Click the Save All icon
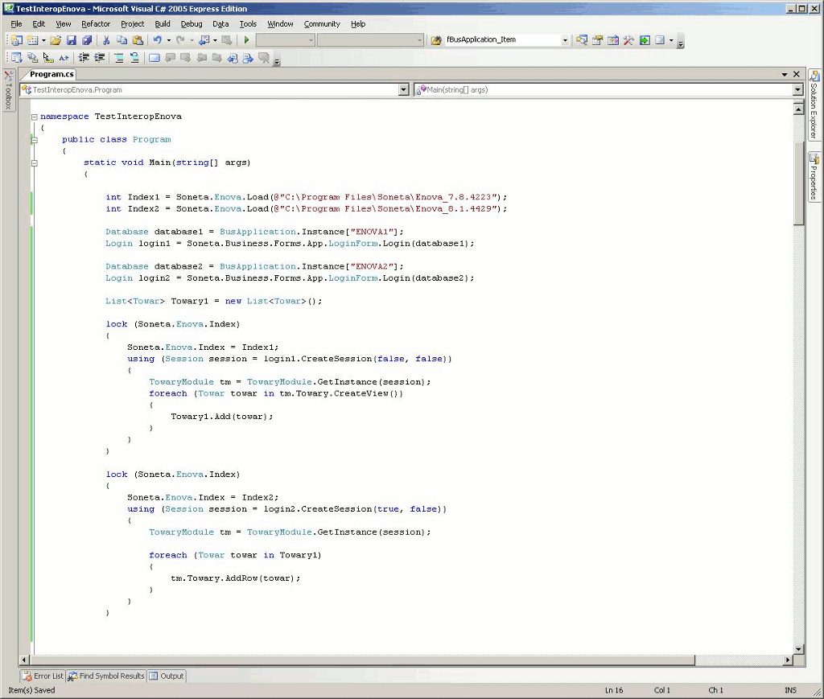Image resolution: width=824 pixels, height=699 pixels. [x=87, y=40]
